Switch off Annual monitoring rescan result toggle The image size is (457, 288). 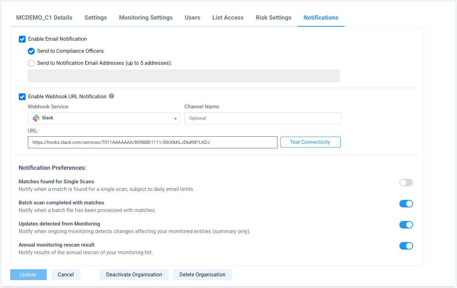pyautogui.click(x=406, y=246)
